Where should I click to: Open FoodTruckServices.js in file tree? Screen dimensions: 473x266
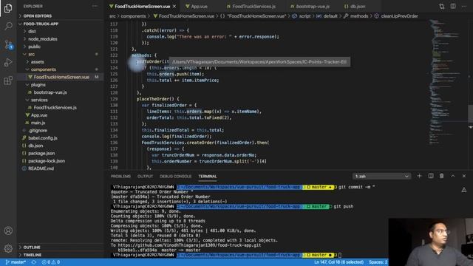point(55,108)
